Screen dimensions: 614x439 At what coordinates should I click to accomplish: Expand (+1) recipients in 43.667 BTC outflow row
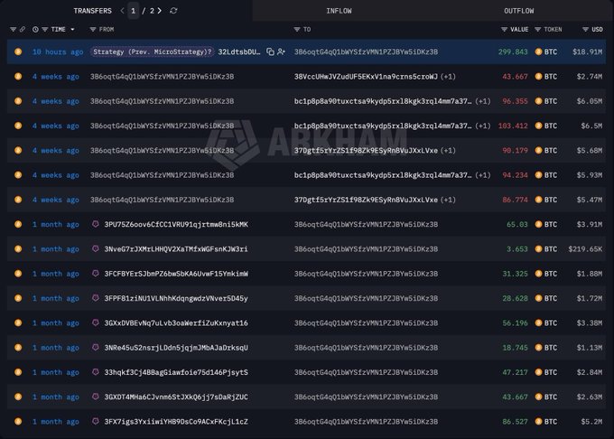click(448, 77)
